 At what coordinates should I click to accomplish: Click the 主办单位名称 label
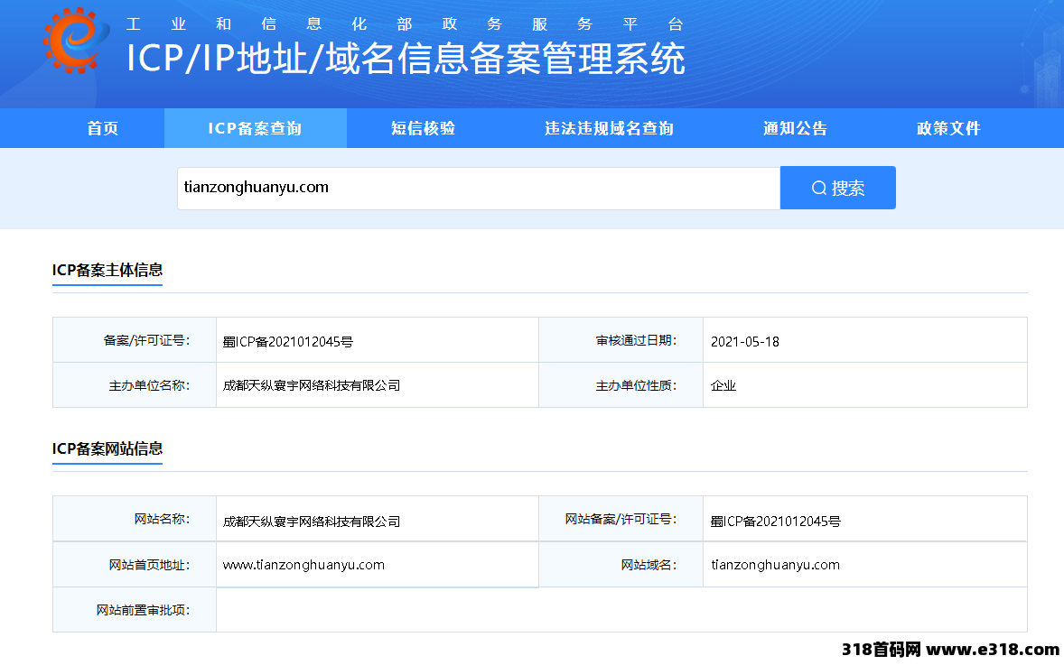click(x=149, y=385)
